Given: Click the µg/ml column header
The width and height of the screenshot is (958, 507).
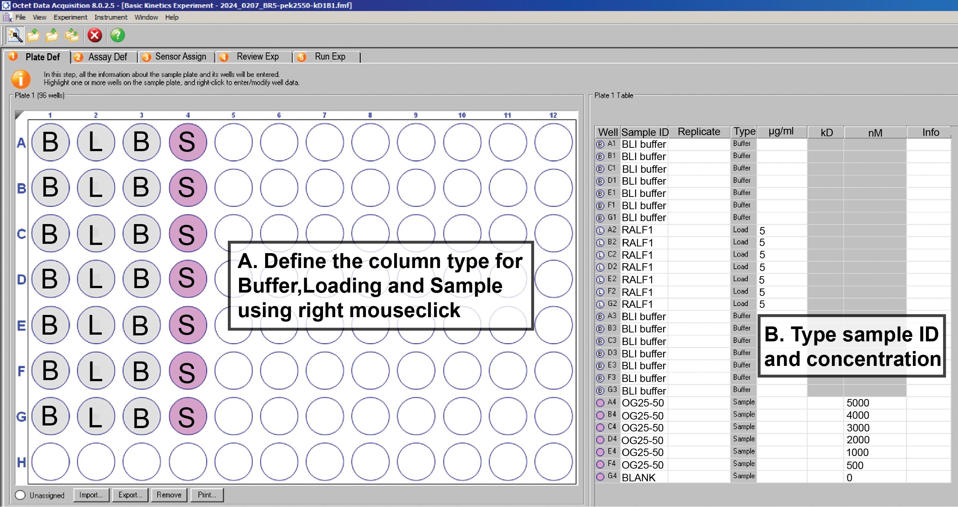Looking at the screenshot, I should pos(781,132).
